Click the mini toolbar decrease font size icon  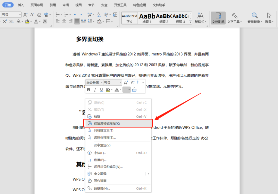[132, 83]
